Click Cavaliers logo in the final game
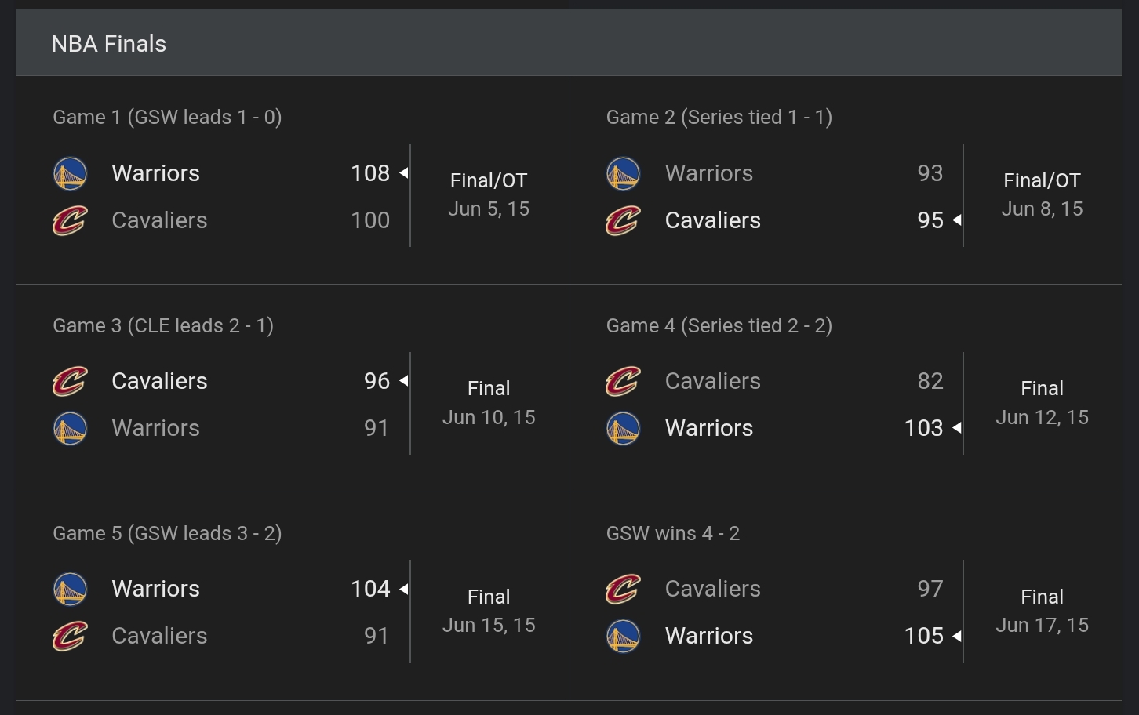Image resolution: width=1139 pixels, height=715 pixels. click(623, 589)
